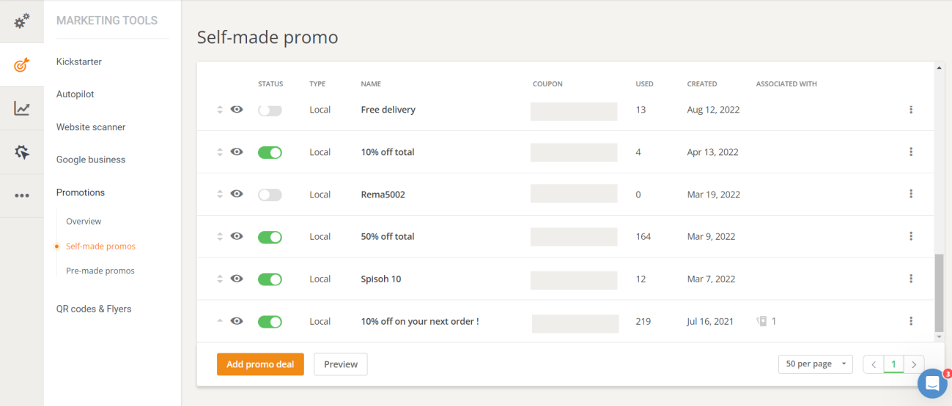The width and height of the screenshot is (952, 406).
Task: Open the live chat bubble icon
Action: (932, 383)
